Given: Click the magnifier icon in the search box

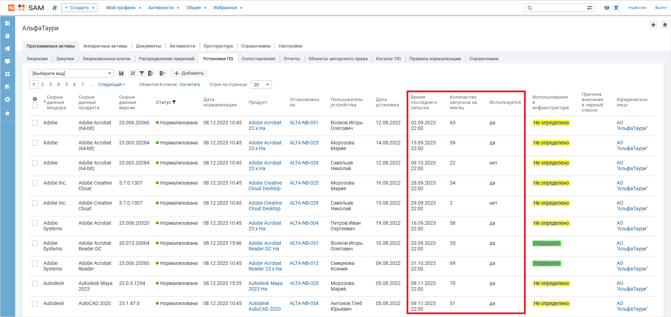Looking at the screenshot, I should (x=530, y=8).
